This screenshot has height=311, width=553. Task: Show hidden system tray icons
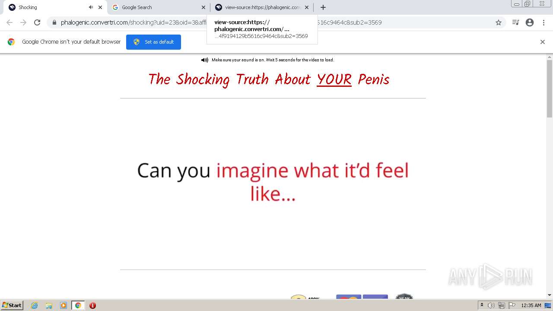(x=482, y=305)
